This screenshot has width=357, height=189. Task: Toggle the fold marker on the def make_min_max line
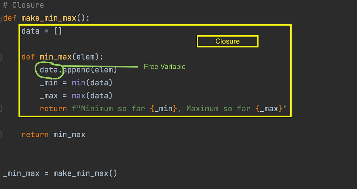tap(1, 18)
